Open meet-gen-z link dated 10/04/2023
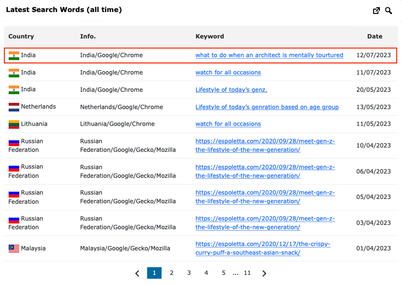 (x=265, y=145)
